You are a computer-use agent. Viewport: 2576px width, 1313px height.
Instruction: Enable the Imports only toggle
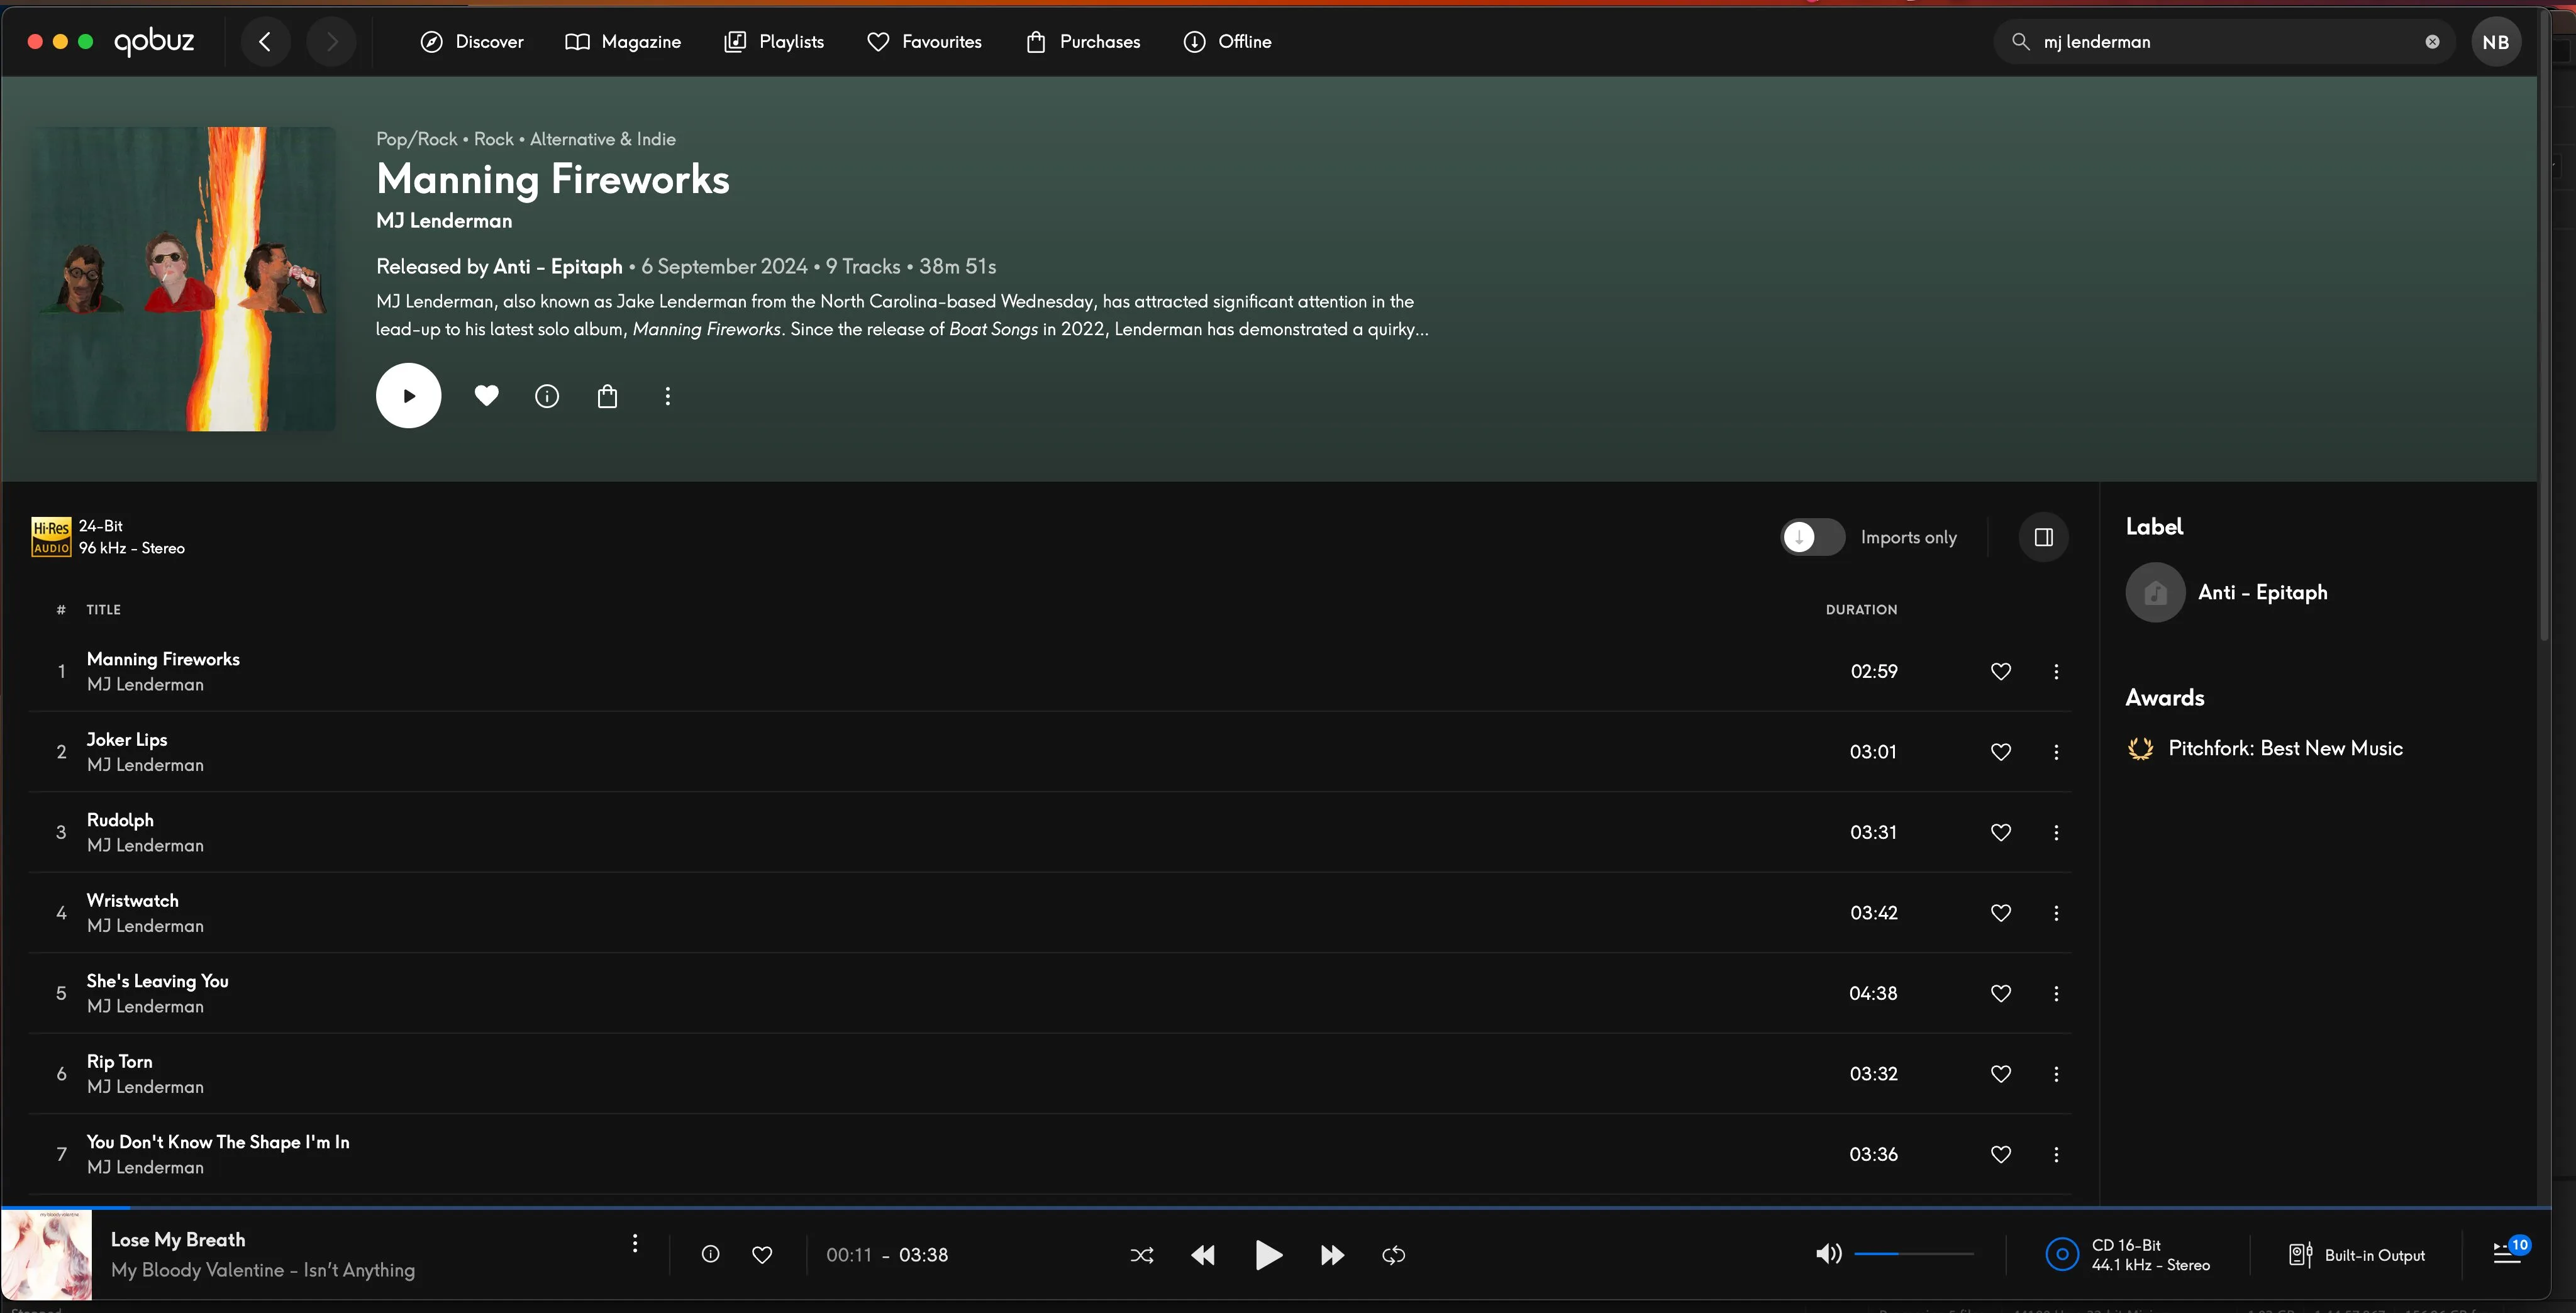pyautogui.click(x=1812, y=537)
